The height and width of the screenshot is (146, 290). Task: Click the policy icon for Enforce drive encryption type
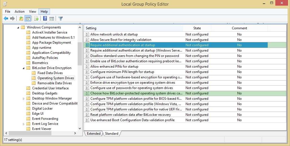(88, 83)
